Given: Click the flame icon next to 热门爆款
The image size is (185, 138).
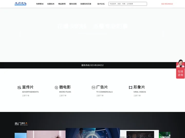Looking at the screenshot, I should (26, 123).
